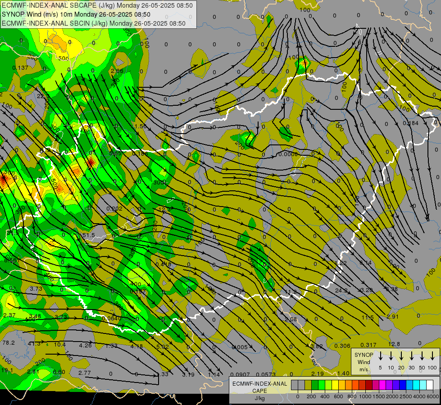Click 'ECMWF-INDEX-ANAL CAPE J/kg' legend label
Screen dimensions: 441x405
[x=259, y=391]
